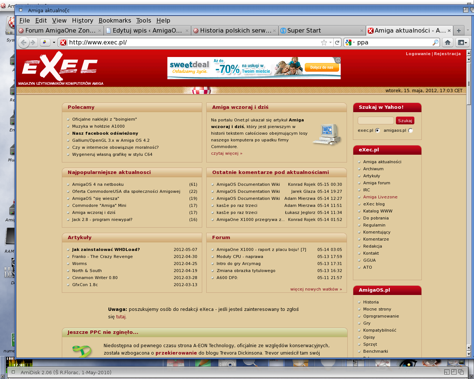474x379 pixels.
Task: Click the depth gadget on AmiDisk 2.06 title bar
Action: click(x=461, y=372)
